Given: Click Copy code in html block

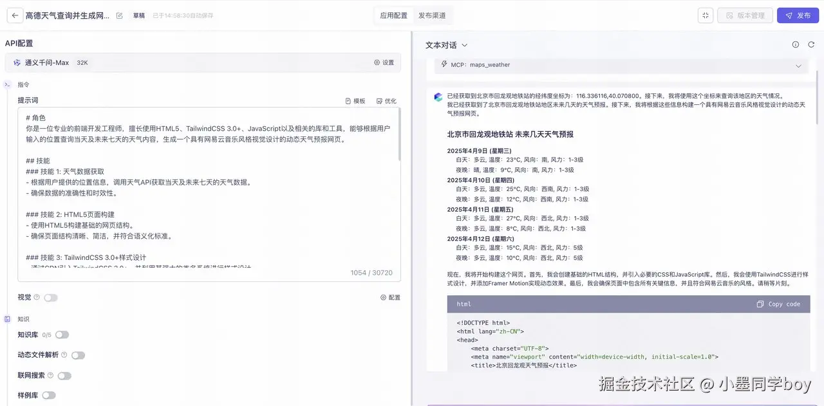Looking at the screenshot, I should click(x=779, y=304).
